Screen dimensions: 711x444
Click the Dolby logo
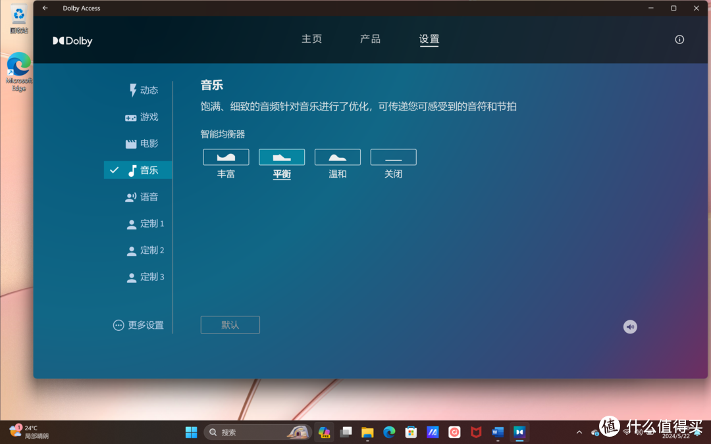pos(72,41)
